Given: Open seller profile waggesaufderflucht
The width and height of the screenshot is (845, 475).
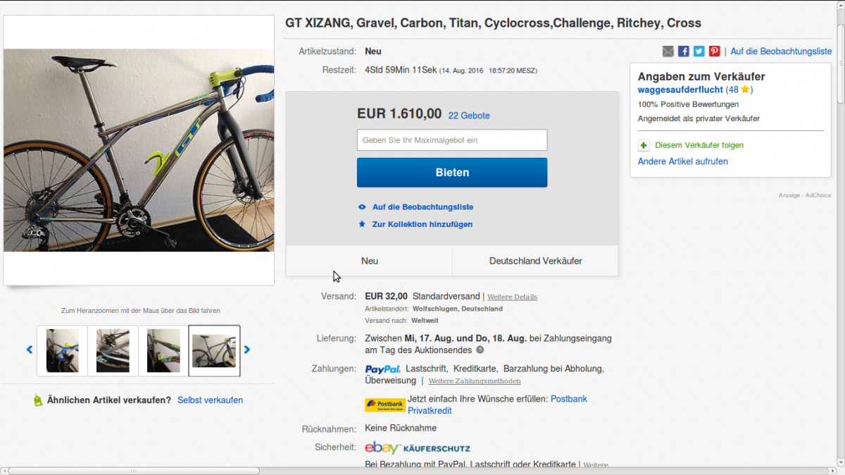Looking at the screenshot, I should [681, 90].
